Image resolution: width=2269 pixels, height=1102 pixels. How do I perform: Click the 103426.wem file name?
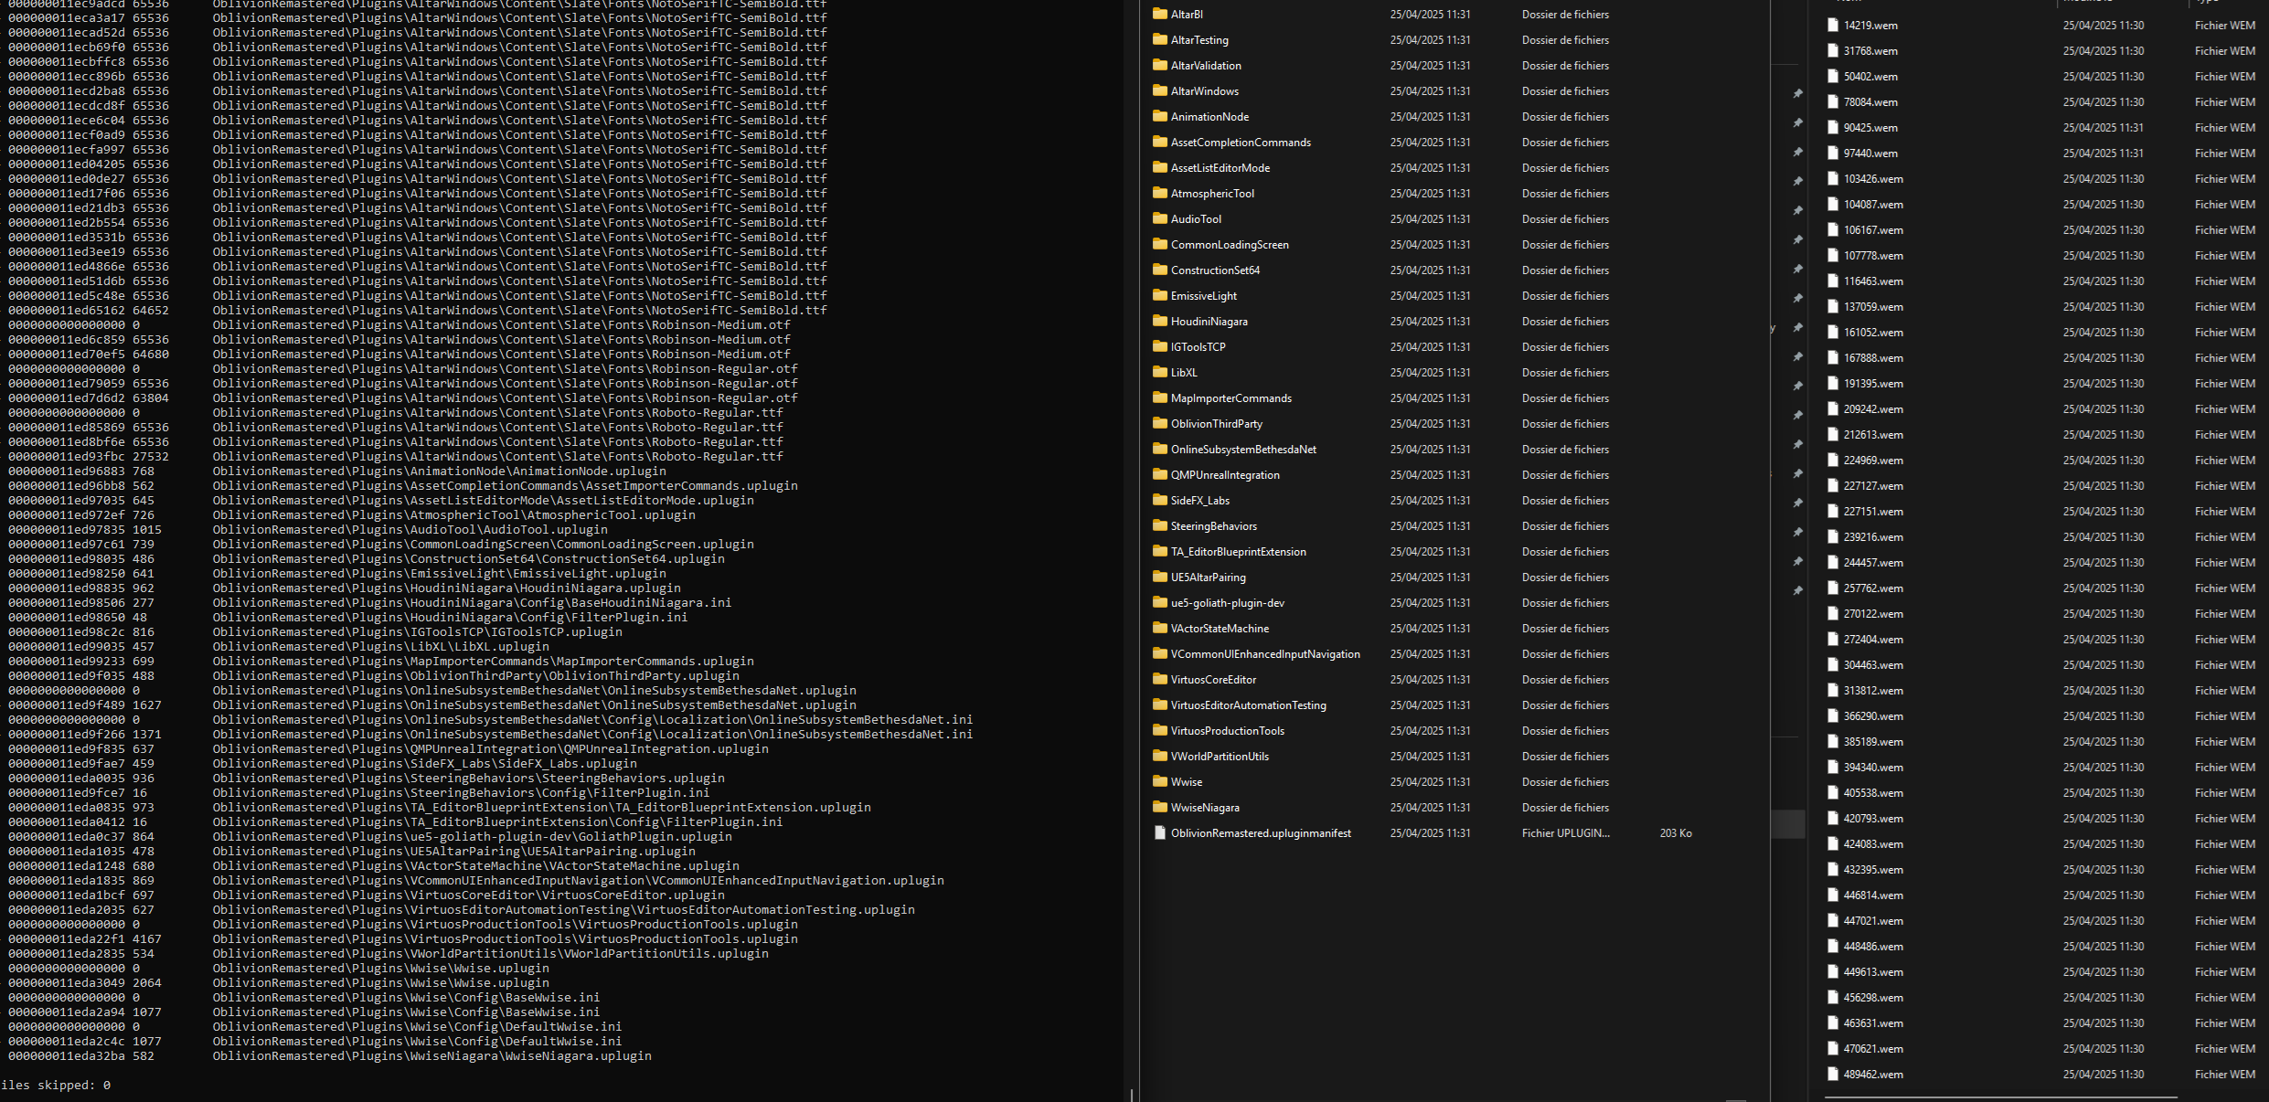pos(1873,179)
